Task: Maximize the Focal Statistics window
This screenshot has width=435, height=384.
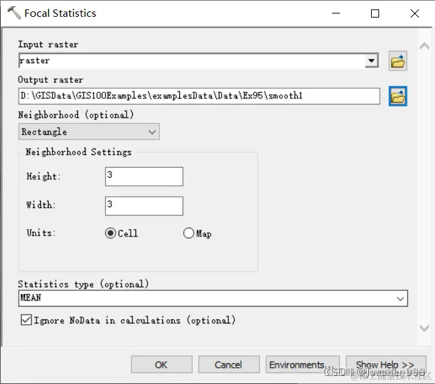Action: [x=375, y=13]
